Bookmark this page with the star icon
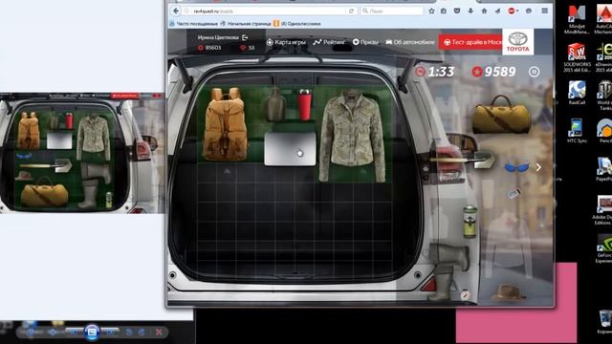The height and width of the screenshot is (344, 612). 431,11
